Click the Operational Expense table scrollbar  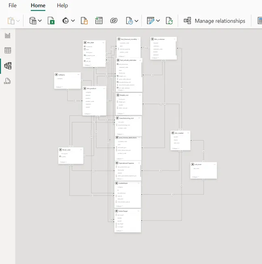point(141,171)
